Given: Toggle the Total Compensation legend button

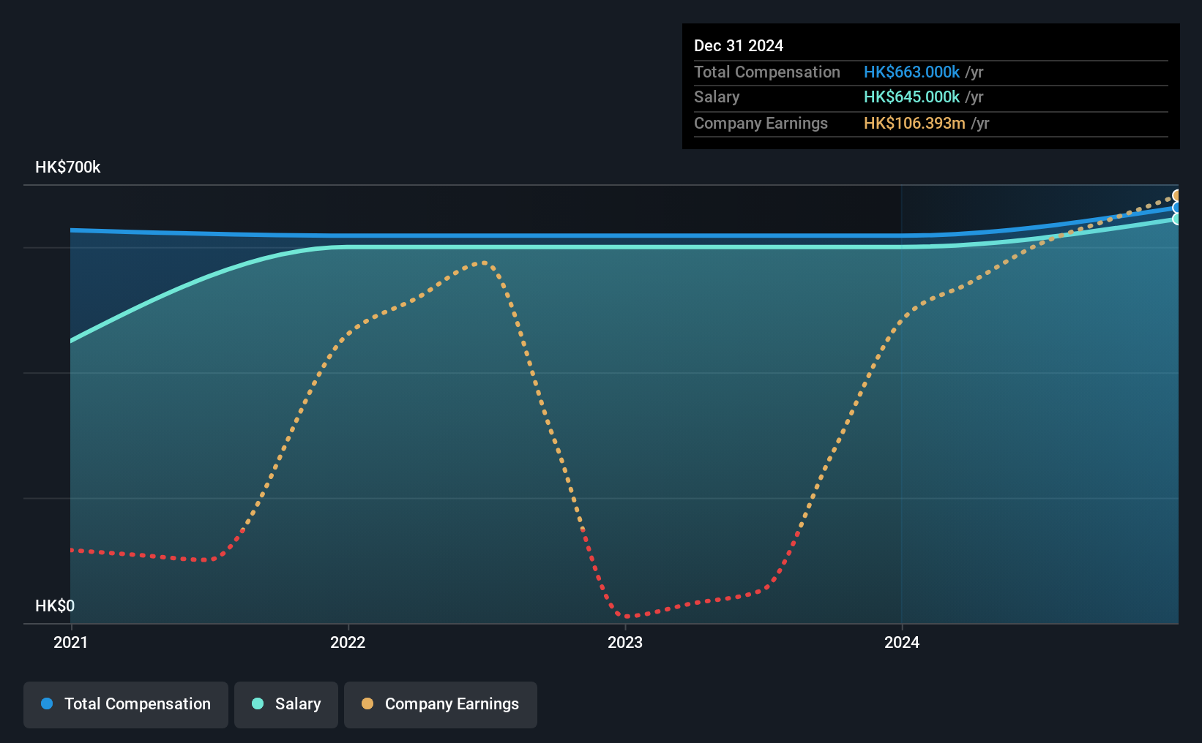Looking at the screenshot, I should (x=126, y=704).
